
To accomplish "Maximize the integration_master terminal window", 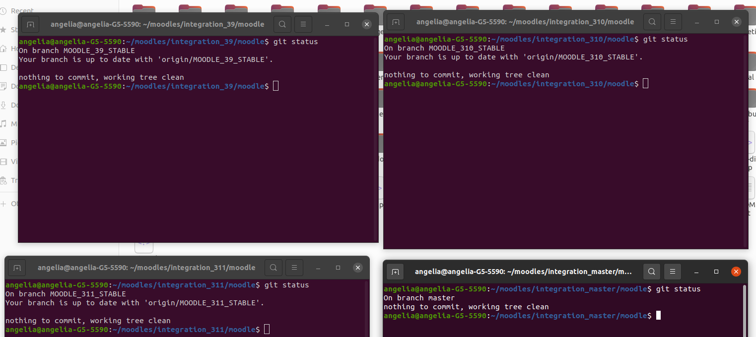I will (x=716, y=272).
